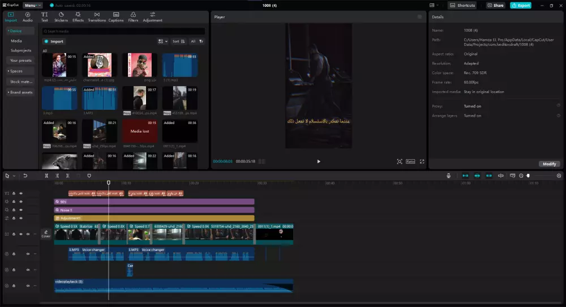Open the media view layout dropdown

[162, 41]
